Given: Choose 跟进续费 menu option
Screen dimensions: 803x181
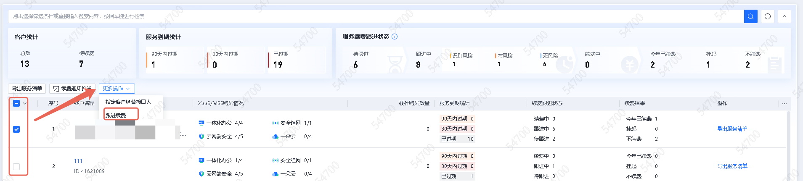Looking at the screenshot, I should [x=116, y=115].
